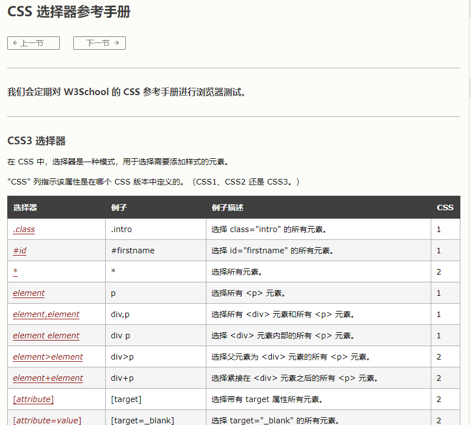Click description 选择所有元素。

click(238, 272)
